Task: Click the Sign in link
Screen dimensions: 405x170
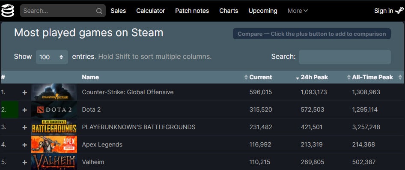Action: click(384, 11)
